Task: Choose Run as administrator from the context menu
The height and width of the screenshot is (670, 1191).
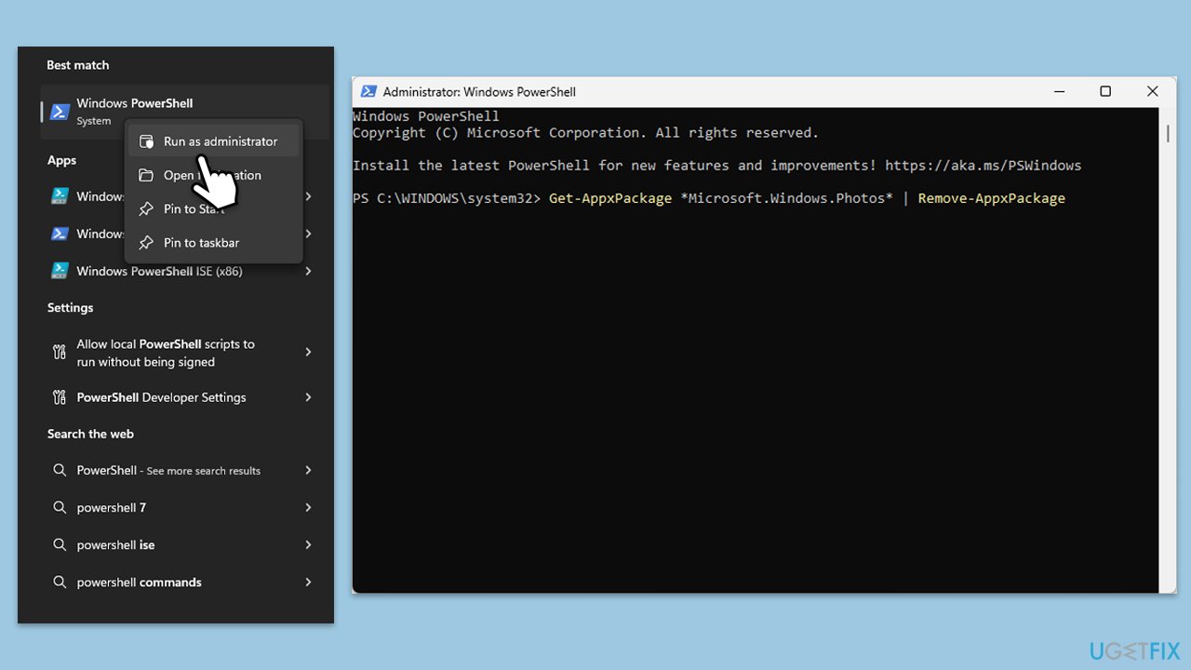Action: tap(214, 141)
